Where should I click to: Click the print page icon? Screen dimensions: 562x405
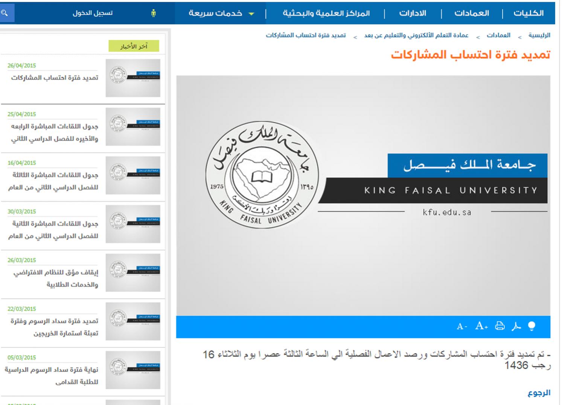click(500, 326)
